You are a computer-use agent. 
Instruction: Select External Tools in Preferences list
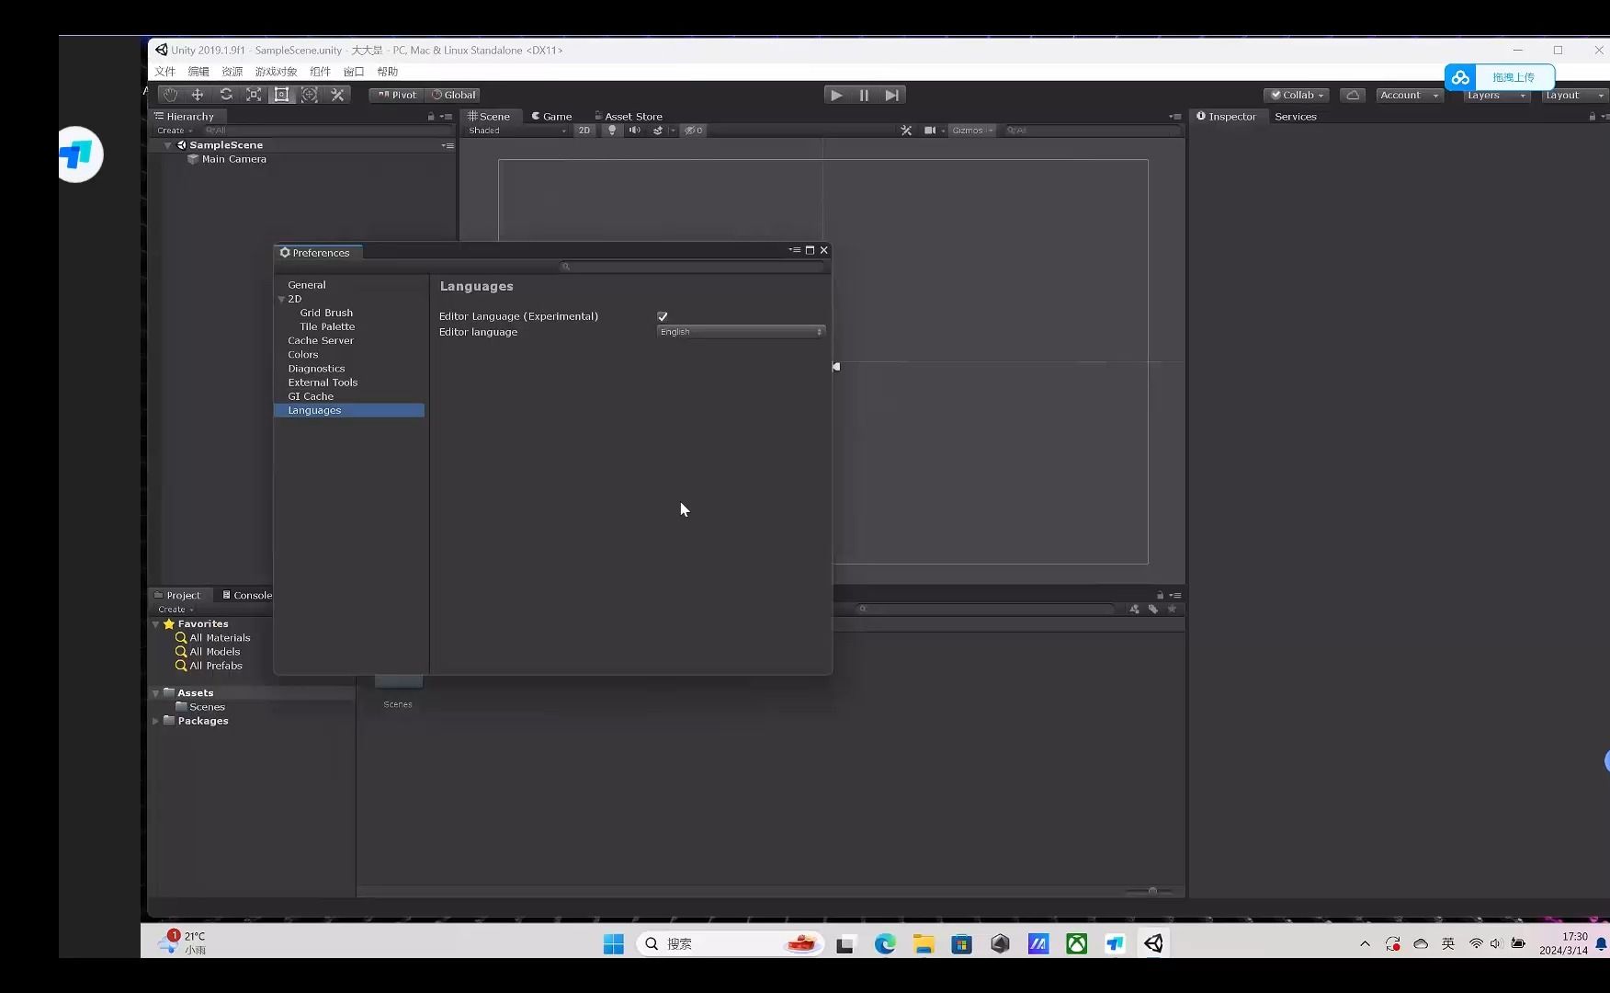323,382
